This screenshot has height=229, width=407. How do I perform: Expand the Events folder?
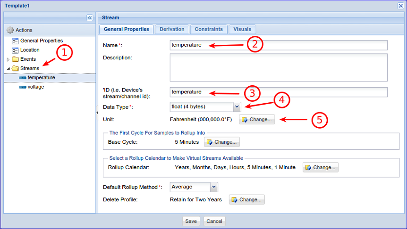(8, 59)
